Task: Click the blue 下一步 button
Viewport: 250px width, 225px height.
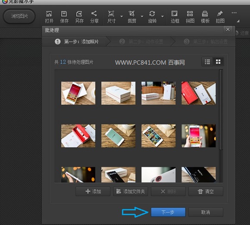Action: pyautogui.click(x=168, y=212)
